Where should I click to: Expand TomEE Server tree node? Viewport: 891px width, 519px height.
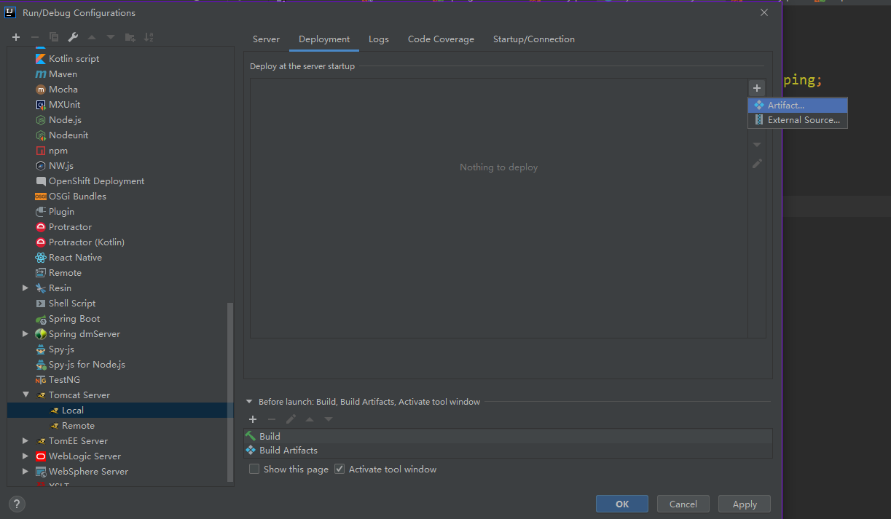pos(25,441)
